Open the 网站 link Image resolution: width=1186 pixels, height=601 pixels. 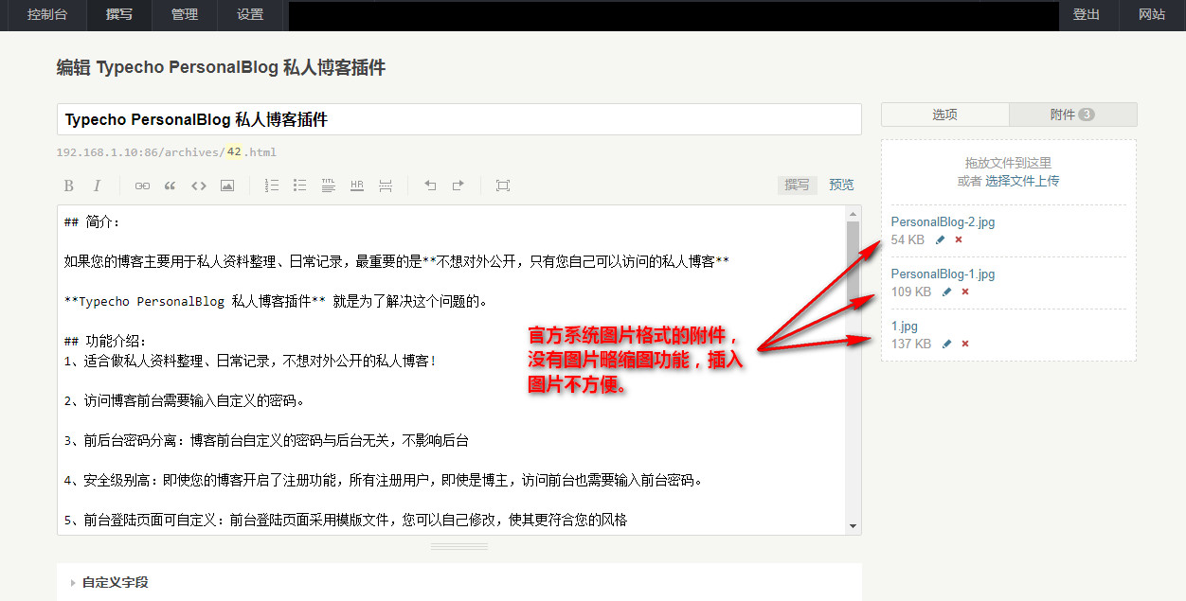pos(1152,15)
